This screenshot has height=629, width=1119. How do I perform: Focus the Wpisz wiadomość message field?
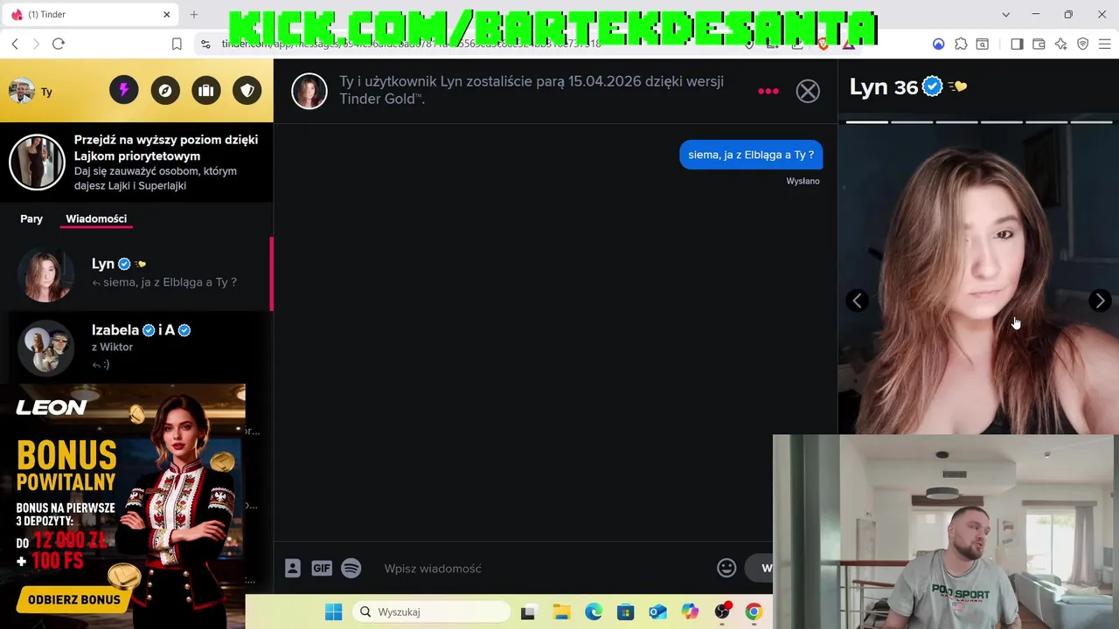pyautogui.click(x=542, y=569)
